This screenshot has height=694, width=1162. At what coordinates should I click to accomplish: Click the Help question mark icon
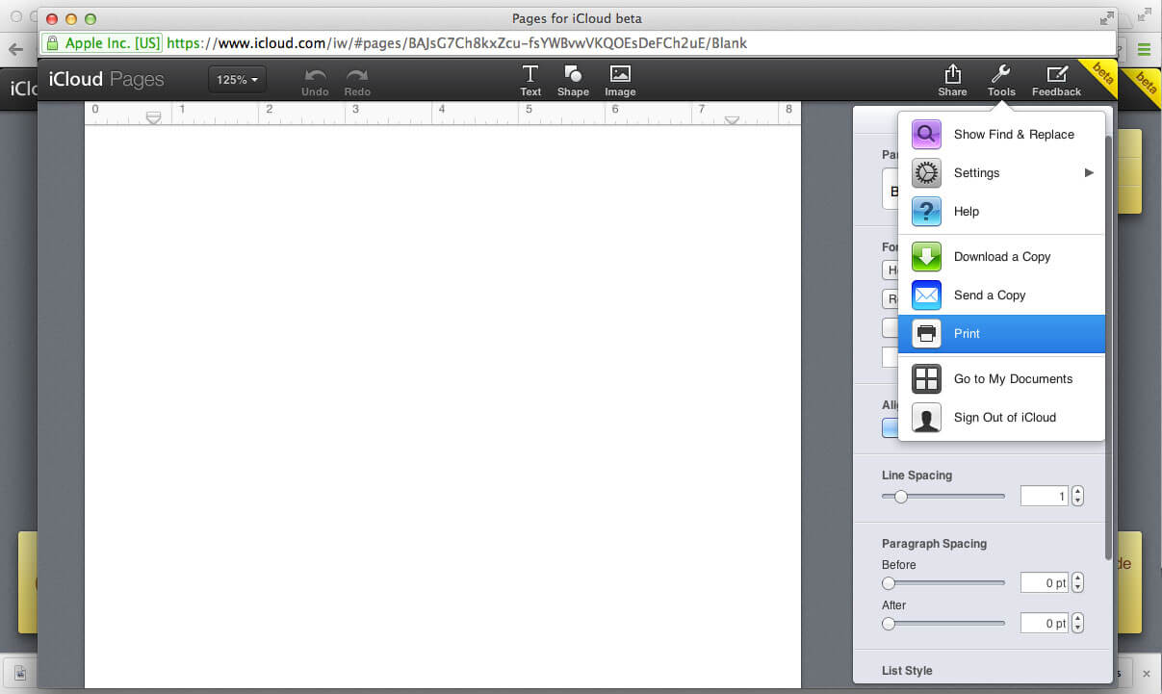point(925,211)
